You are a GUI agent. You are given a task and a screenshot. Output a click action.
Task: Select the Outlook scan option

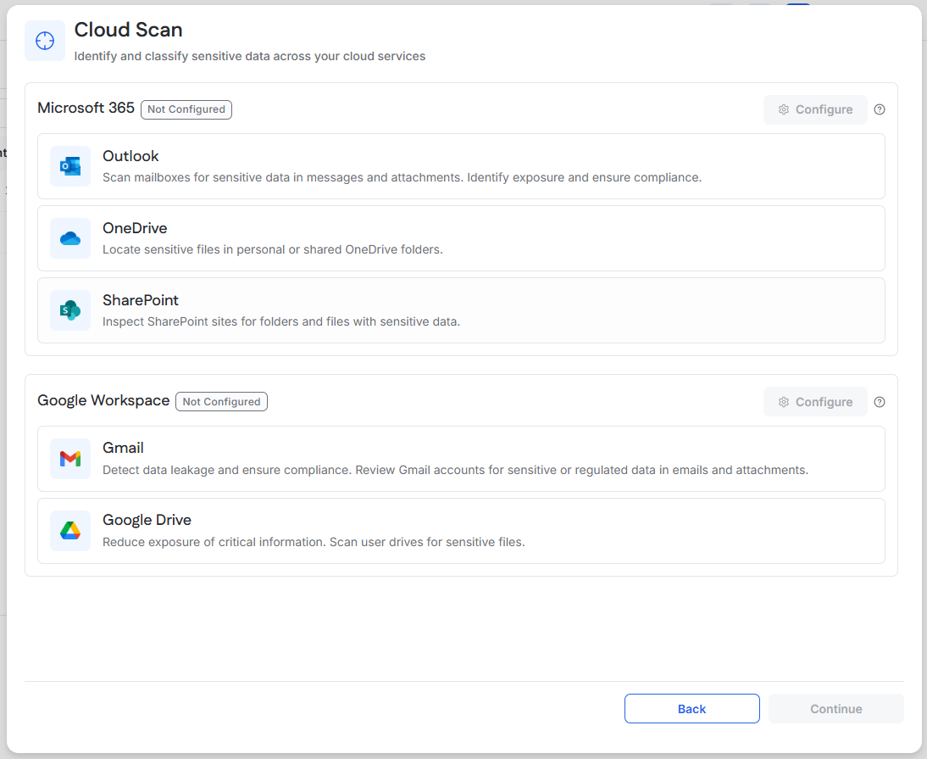(461, 166)
